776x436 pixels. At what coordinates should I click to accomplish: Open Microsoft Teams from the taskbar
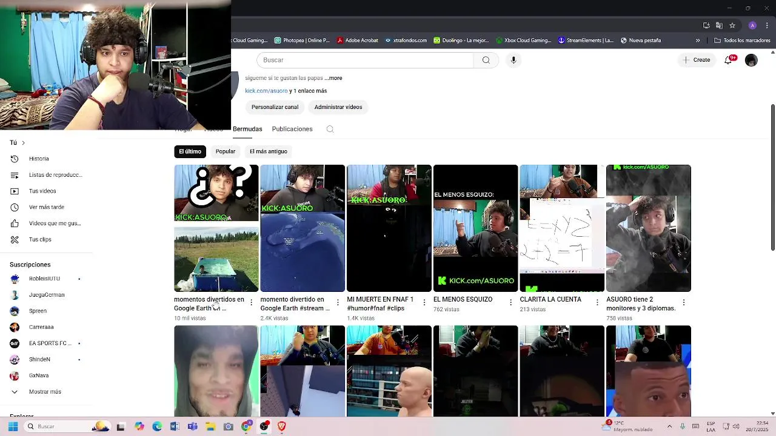pos(192,426)
